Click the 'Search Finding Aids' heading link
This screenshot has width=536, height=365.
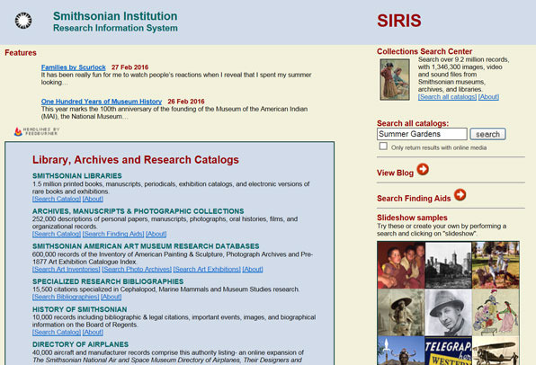[414, 199]
